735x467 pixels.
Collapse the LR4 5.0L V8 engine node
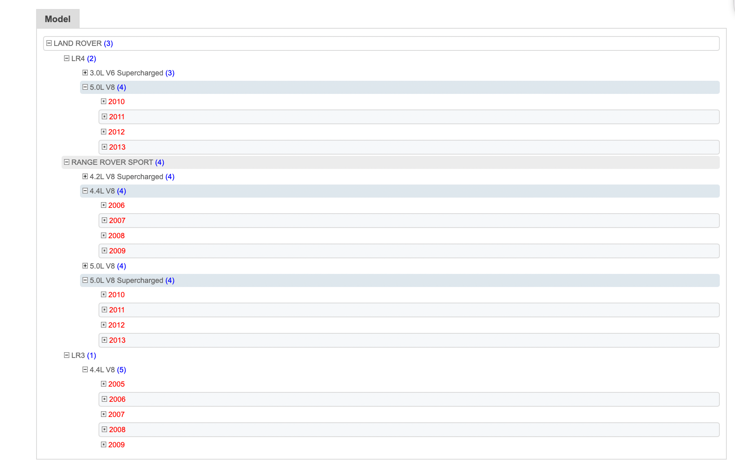pos(85,87)
